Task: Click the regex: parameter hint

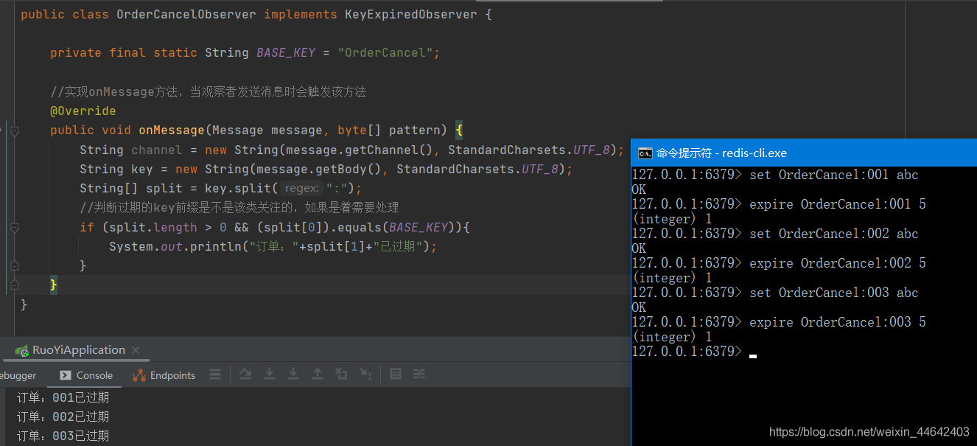Action: pyautogui.click(x=303, y=189)
